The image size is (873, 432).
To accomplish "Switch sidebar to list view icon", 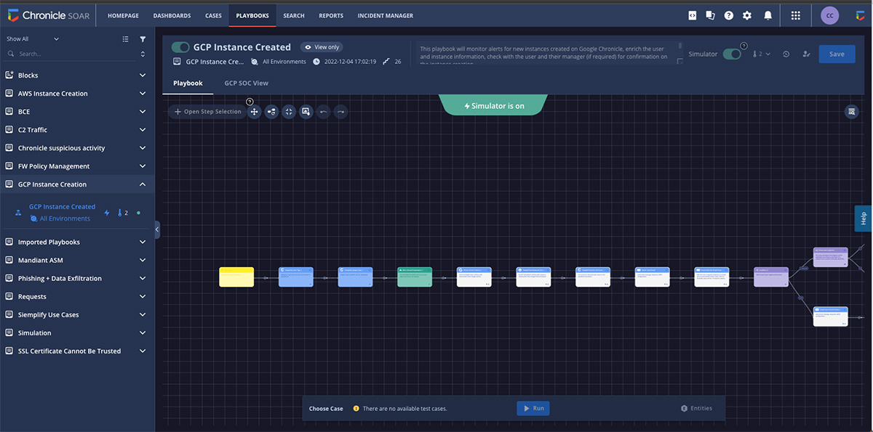I will coord(125,39).
